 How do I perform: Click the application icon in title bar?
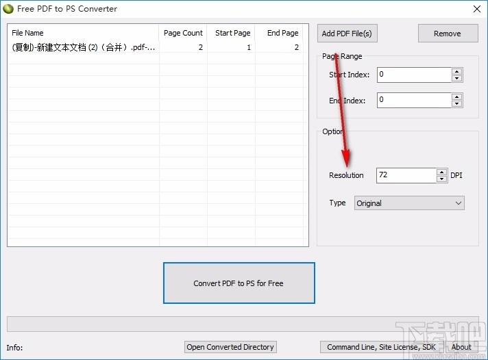pyautogui.click(x=8, y=9)
